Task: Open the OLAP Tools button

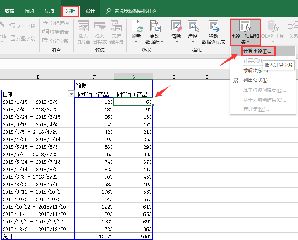Action: 273,32
